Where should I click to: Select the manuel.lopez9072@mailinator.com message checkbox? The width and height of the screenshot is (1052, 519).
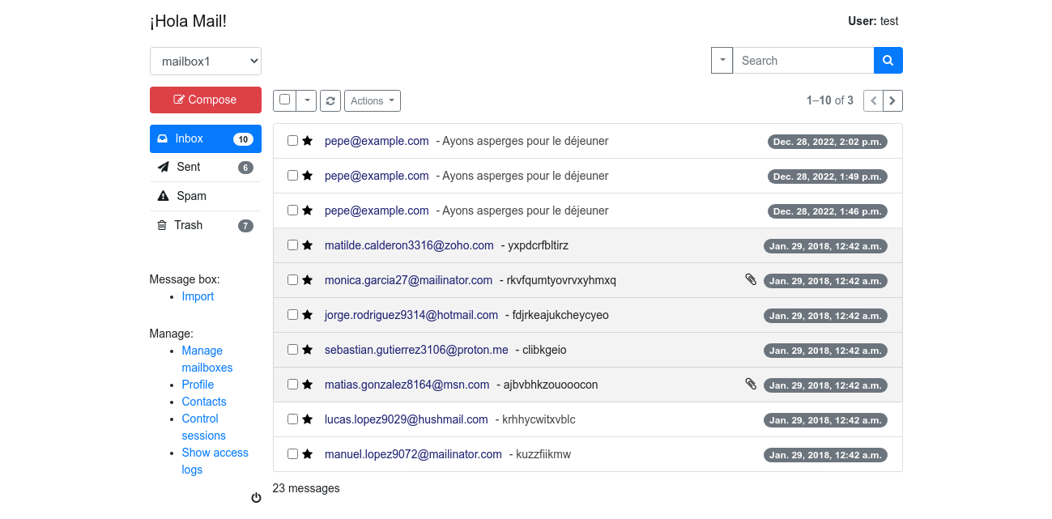pyautogui.click(x=292, y=454)
